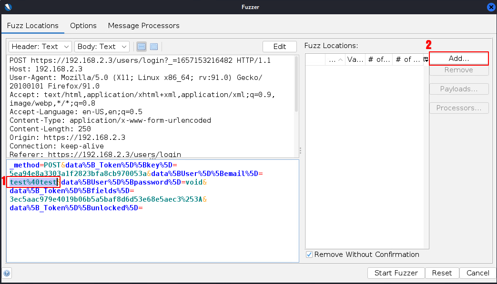Select the split header/body view icon
Image resolution: width=497 pixels, height=284 pixels.
(142, 47)
